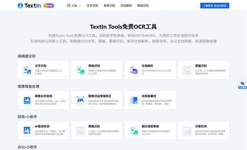Click the 票据识别 icon under 高精度识别
The height and width of the screenshot is (150, 247).
point(187,70)
